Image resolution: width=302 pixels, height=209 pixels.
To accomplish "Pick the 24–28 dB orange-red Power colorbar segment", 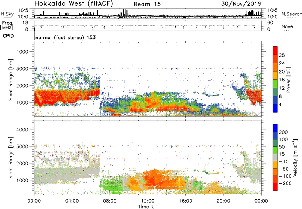I will [x=275, y=59].
